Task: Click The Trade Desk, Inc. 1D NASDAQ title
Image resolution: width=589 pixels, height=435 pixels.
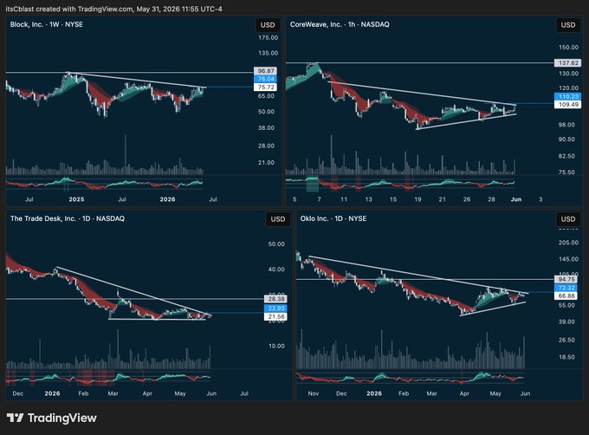Action: click(x=68, y=218)
